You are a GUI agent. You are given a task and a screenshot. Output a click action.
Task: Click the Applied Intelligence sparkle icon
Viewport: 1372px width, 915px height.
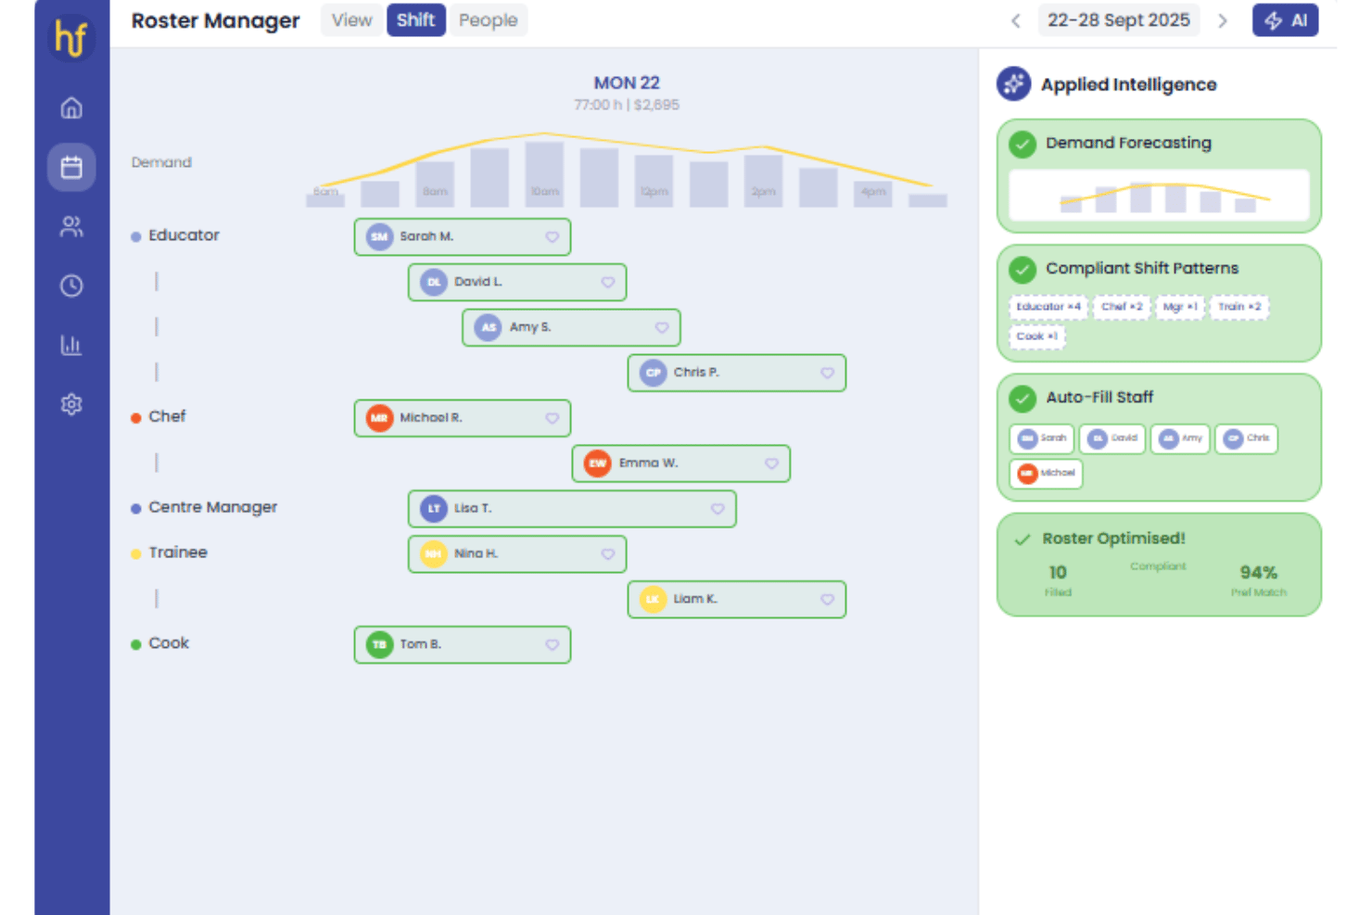coord(1013,84)
